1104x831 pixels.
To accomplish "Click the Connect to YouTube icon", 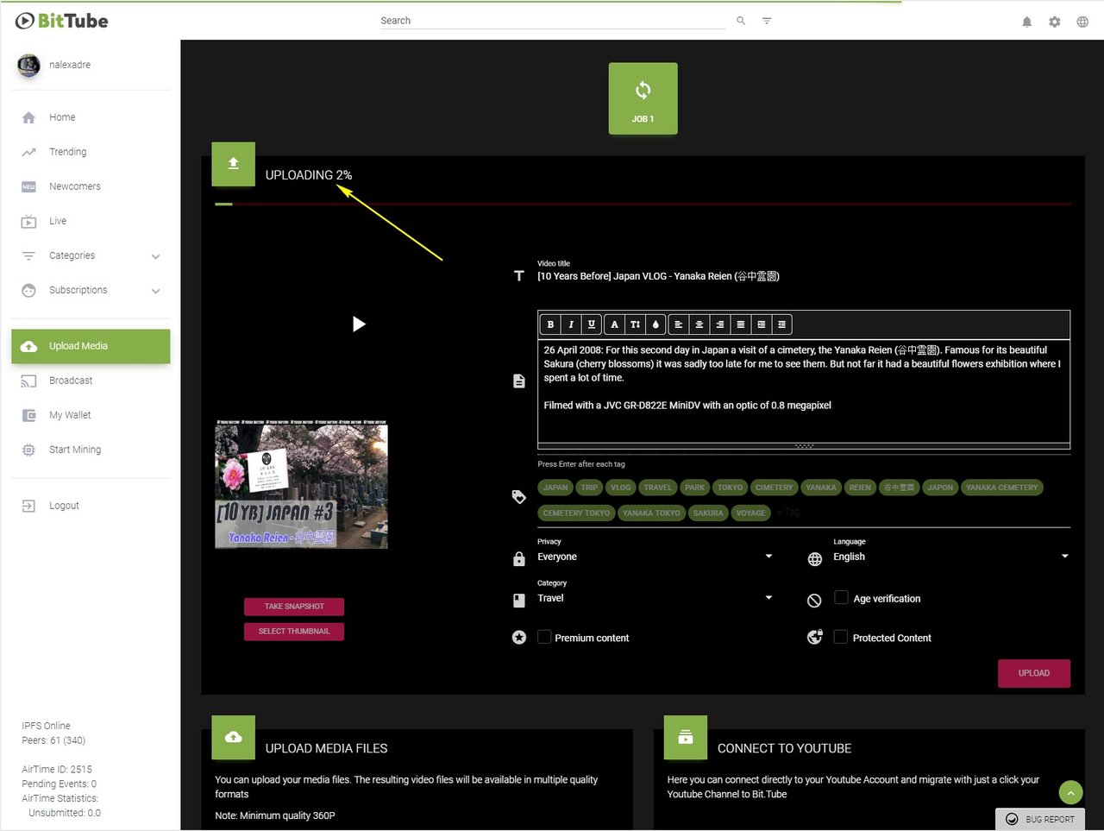I will (686, 737).
